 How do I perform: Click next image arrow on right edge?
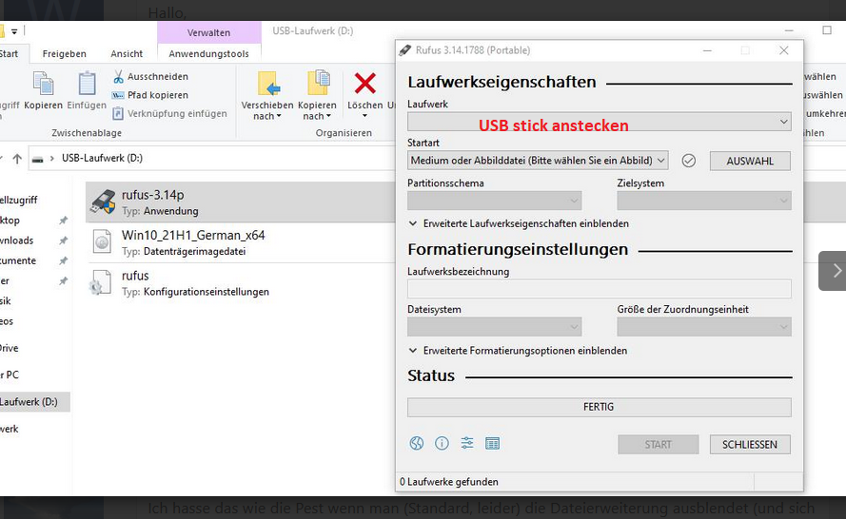pyautogui.click(x=835, y=271)
